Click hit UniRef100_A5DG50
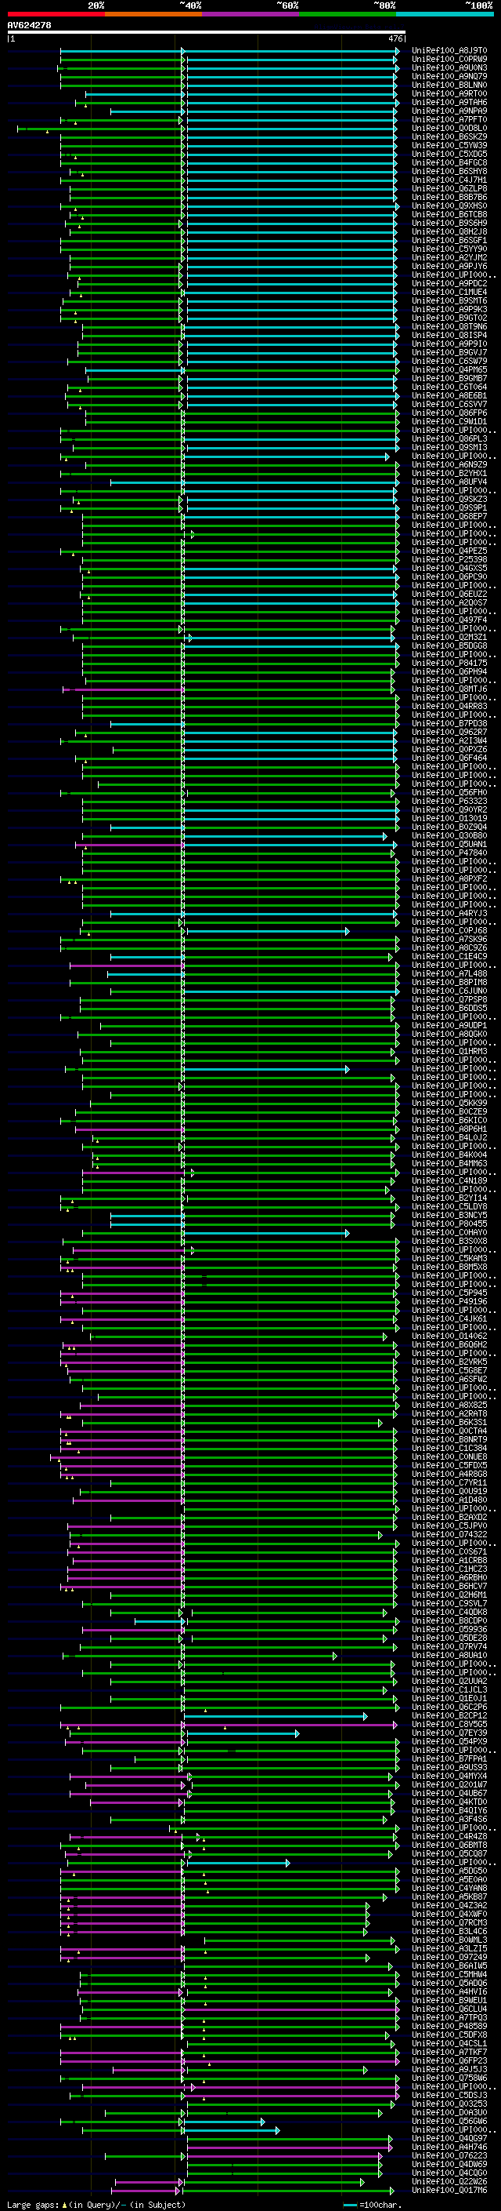501x2211 pixels. (449, 1871)
